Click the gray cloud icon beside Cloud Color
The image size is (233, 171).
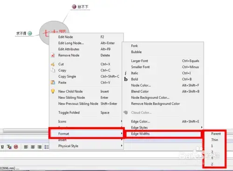(126, 112)
